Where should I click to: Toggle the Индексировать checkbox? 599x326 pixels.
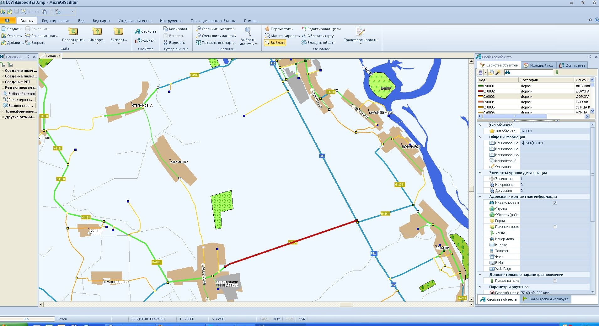coord(555,203)
